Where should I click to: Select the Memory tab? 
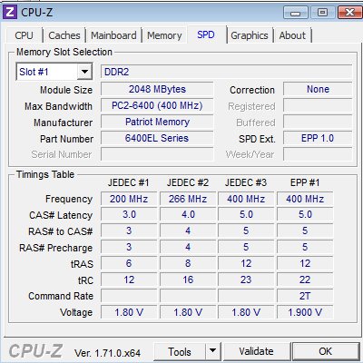164,35
